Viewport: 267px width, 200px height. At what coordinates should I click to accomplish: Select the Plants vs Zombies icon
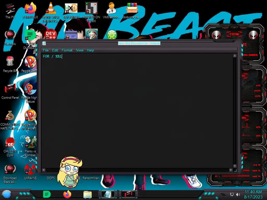point(31,146)
